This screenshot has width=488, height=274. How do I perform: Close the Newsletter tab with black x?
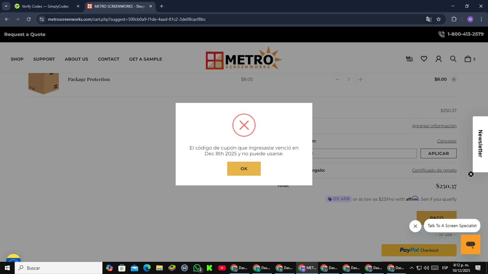(471, 174)
